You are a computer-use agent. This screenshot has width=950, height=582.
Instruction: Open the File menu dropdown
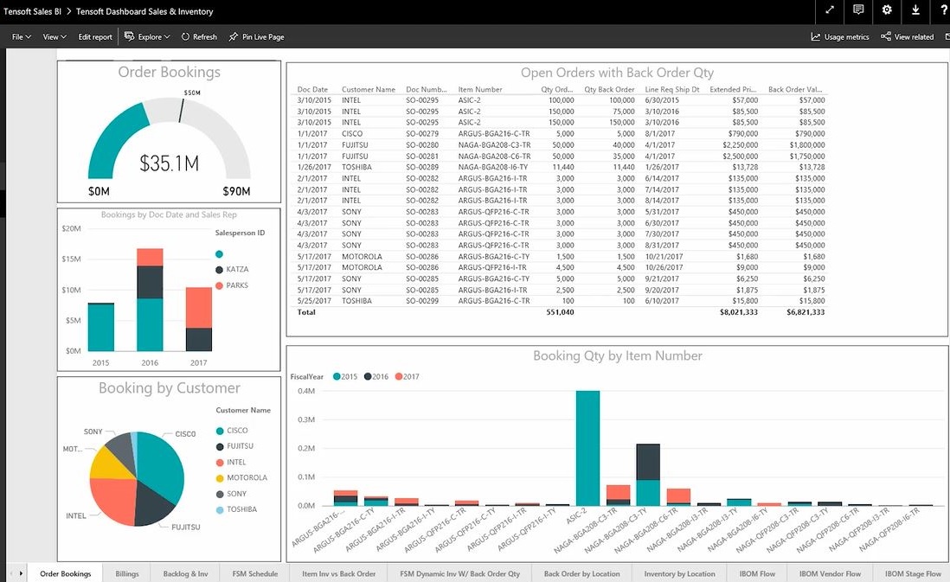(22, 37)
